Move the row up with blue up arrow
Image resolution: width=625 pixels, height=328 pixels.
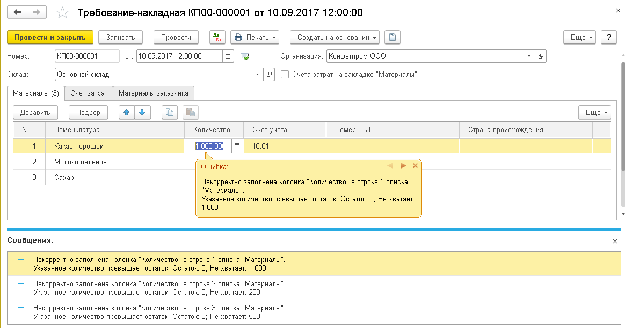pyautogui.click(x=127, y=112)
